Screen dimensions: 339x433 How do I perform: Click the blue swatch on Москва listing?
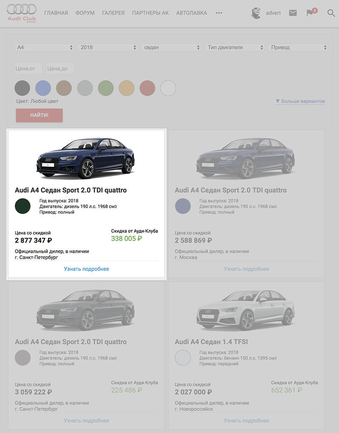pyautogui.click(x=183, y=206)
